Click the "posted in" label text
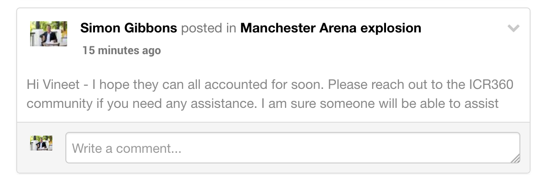 tap(209, 28)
